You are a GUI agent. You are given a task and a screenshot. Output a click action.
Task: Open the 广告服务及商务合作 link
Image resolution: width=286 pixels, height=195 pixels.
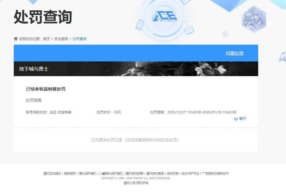[x=215, y=173]
